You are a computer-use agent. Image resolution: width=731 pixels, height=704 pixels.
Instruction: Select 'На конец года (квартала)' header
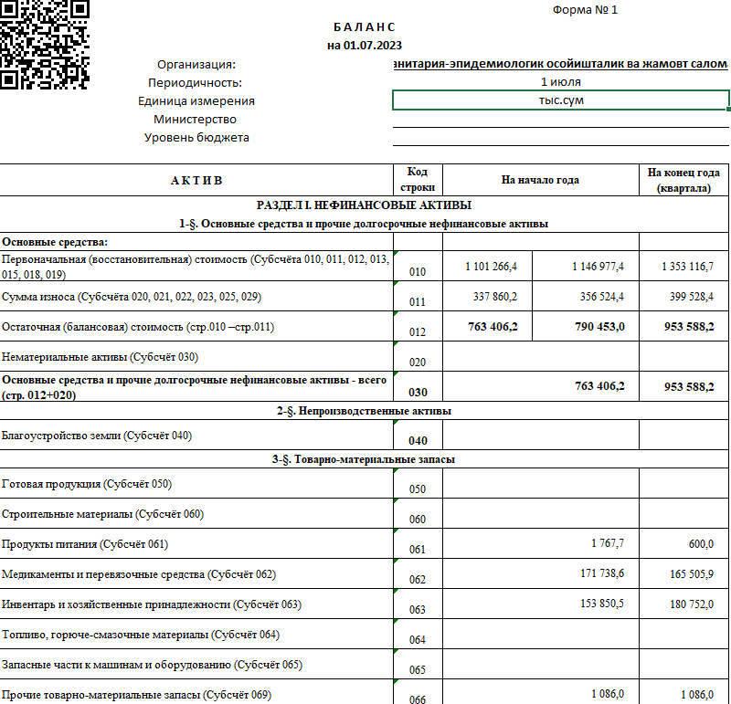(683, 180)
